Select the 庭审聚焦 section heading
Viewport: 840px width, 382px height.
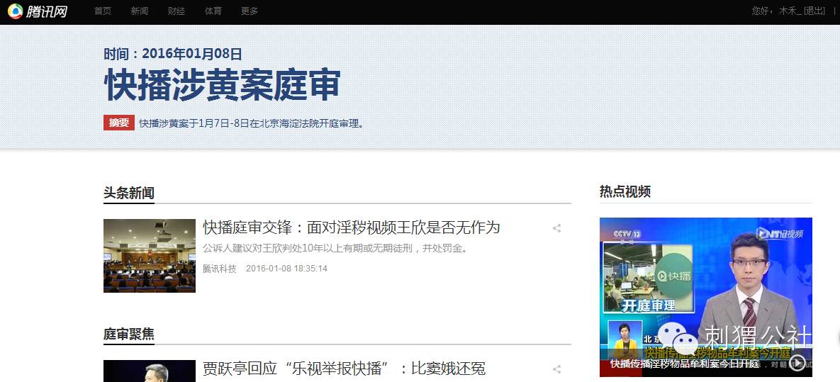point(129,335)
